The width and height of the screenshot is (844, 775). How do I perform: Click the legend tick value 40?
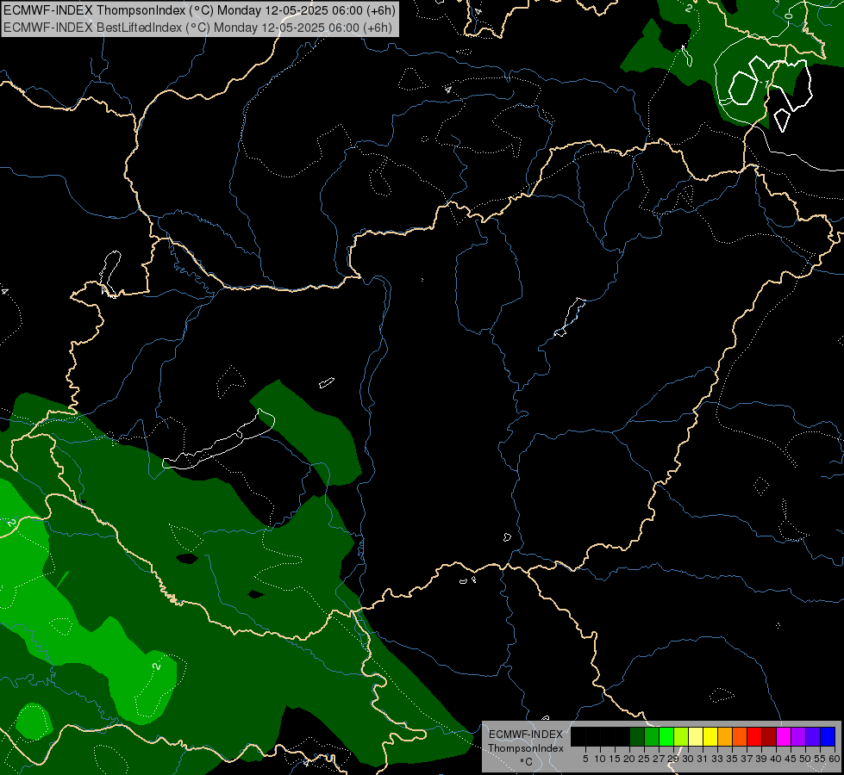[776, 759]
